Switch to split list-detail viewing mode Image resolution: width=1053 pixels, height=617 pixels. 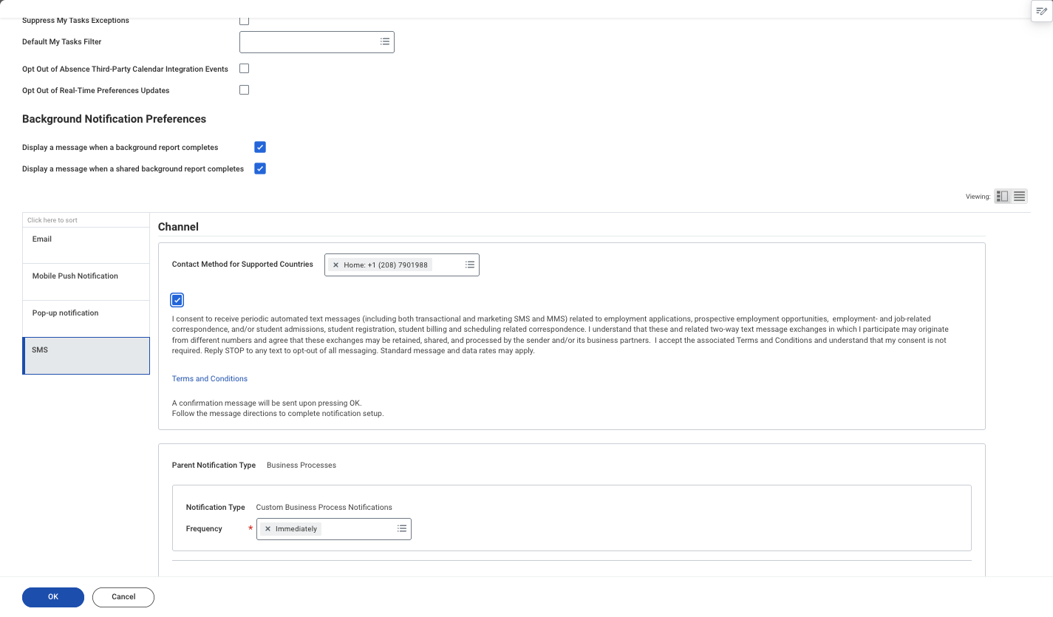pyautogui.click(x=1003, y=197)
